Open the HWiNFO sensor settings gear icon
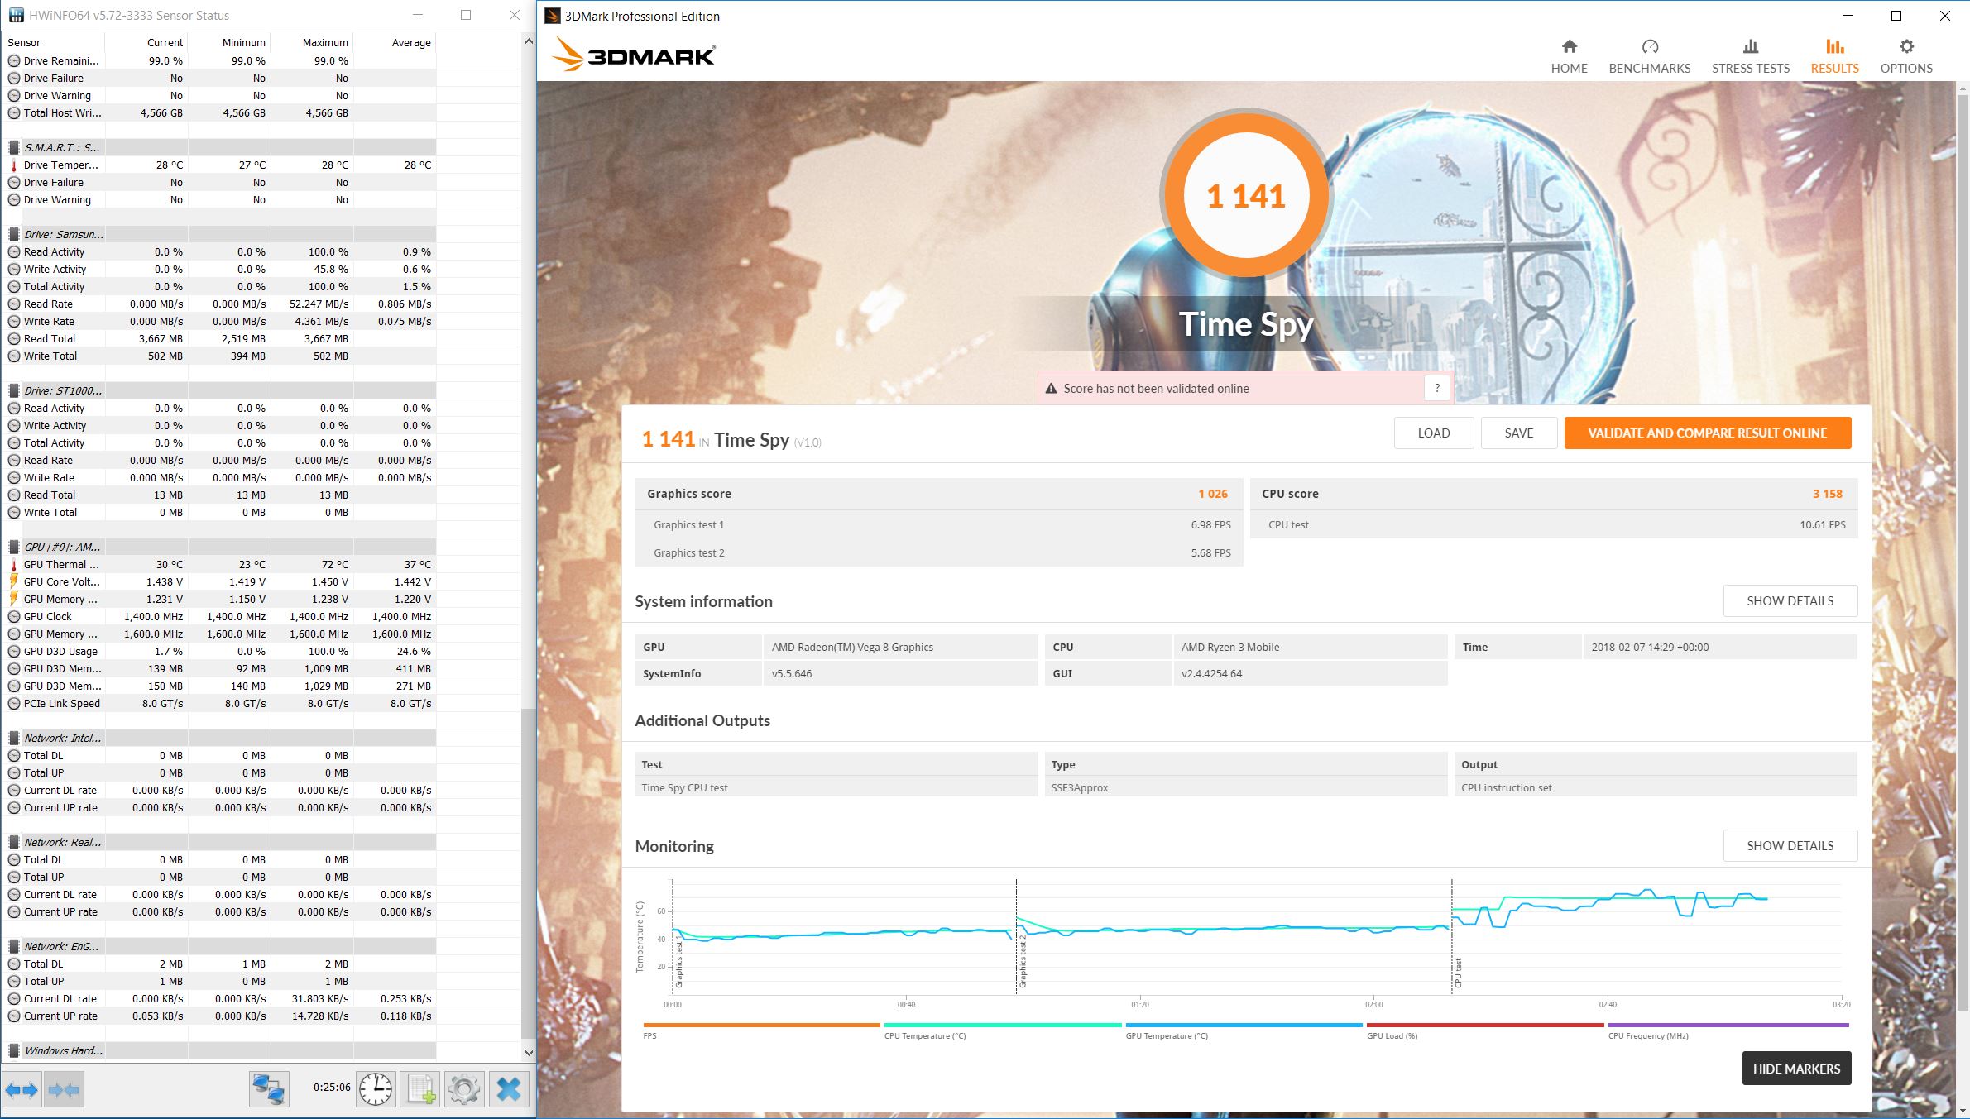The height and width of the screenshot is (1119, 1970). [464, 1089]
